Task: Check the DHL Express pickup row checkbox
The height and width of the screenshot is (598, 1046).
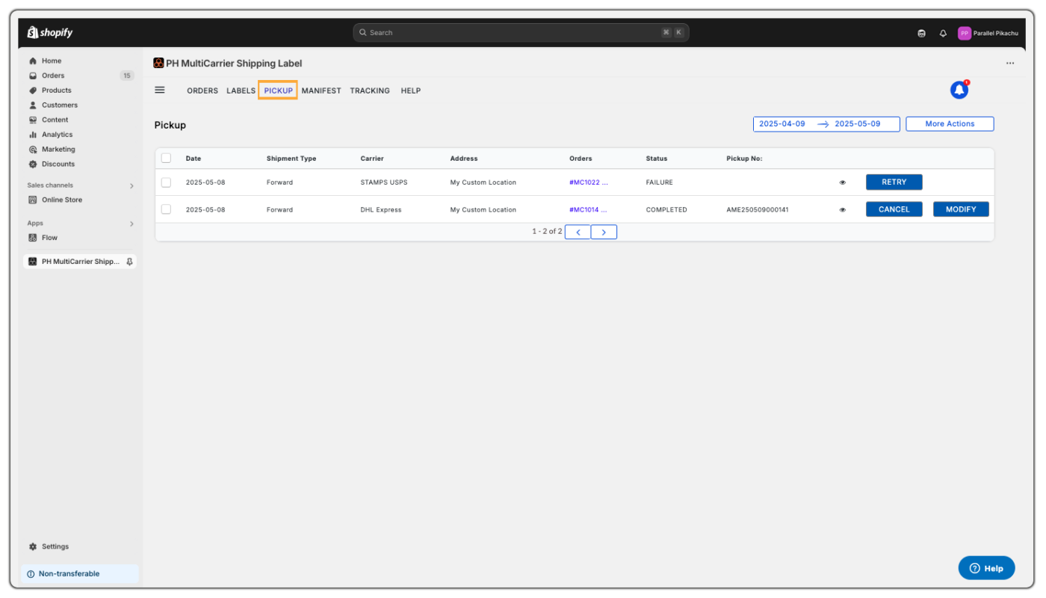Action: 166,210
